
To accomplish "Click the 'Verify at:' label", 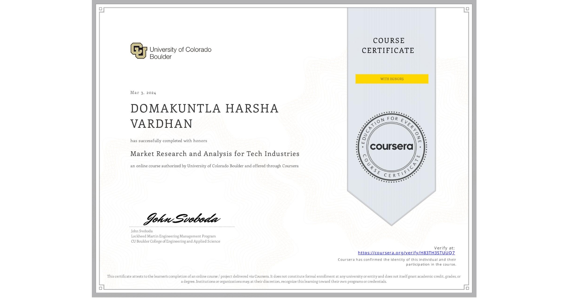I will [x=444, y=248].
